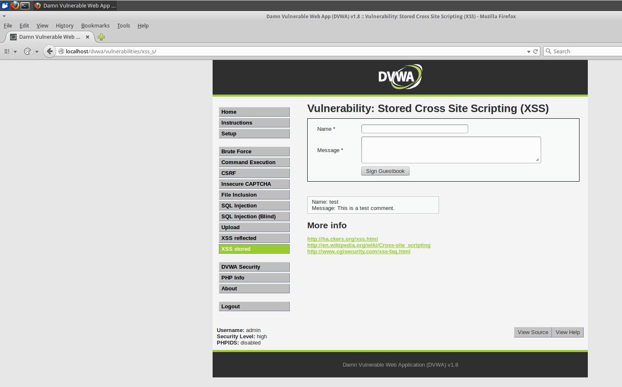Click into the Name input field

(414, 129)
